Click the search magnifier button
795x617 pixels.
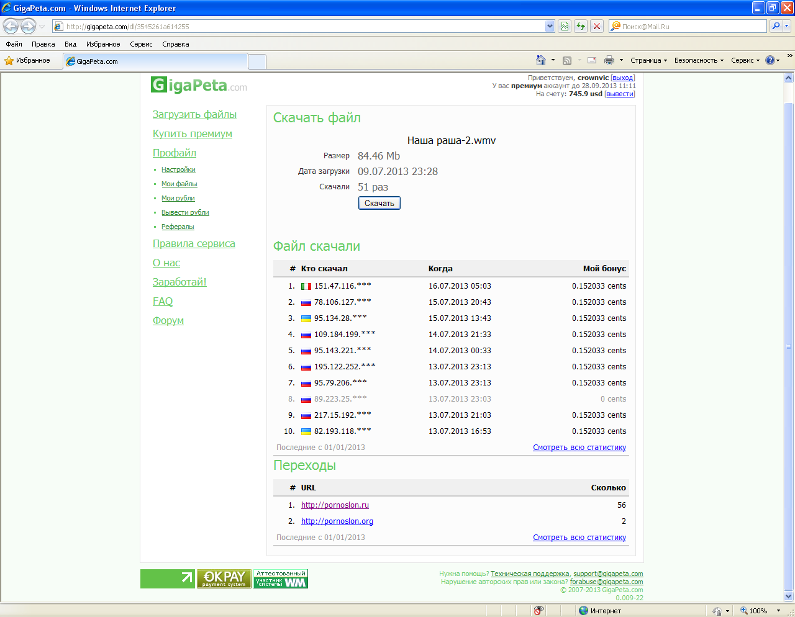(775, 26)
